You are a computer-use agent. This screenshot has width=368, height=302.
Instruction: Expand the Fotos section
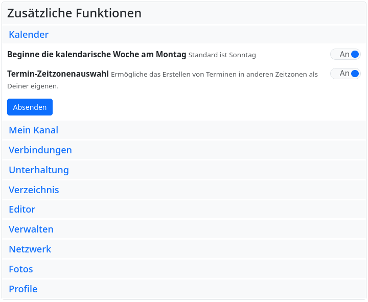(x=21, y=269)
